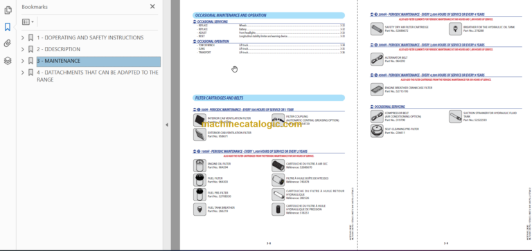Click 'ALTERNATOR BELT' part label

pyautogui.click(x=396, y=57)
